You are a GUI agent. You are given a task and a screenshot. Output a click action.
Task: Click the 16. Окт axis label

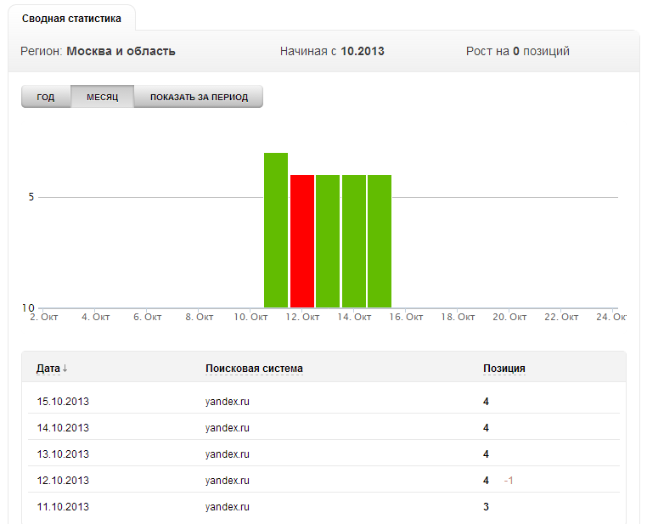[x=406, y=317]
